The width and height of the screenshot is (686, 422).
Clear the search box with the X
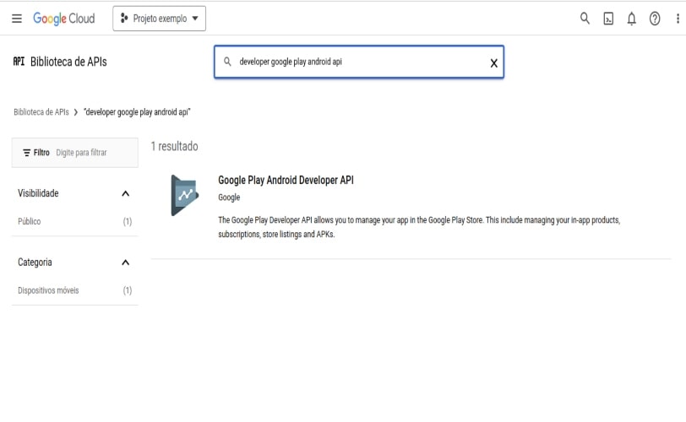[493, 63]
